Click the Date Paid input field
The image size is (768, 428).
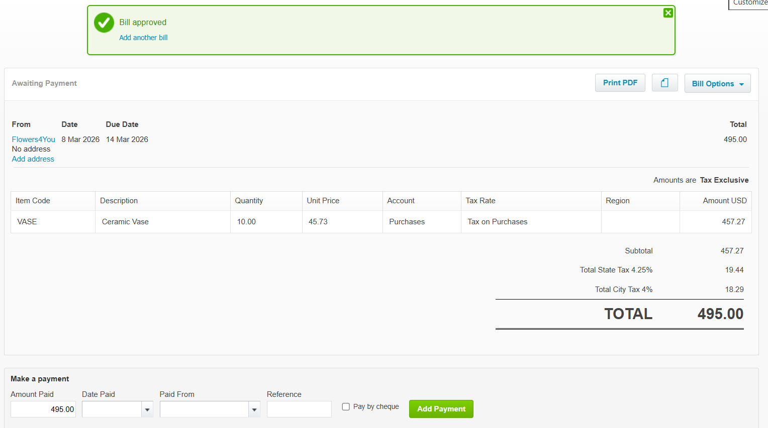(112, 409)
